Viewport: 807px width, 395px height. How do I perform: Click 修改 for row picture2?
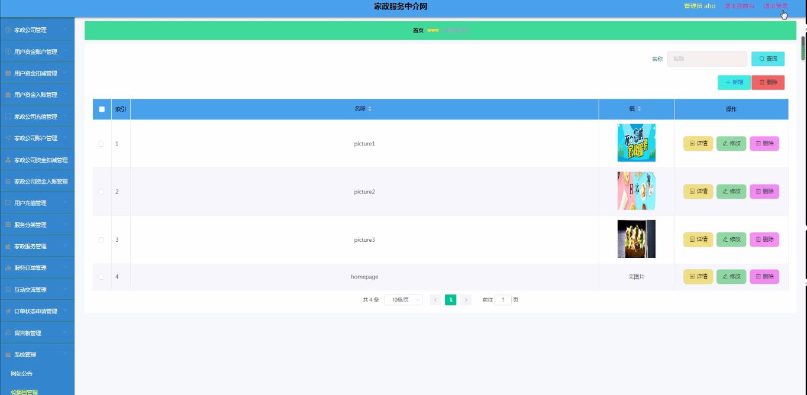[731, 192]
